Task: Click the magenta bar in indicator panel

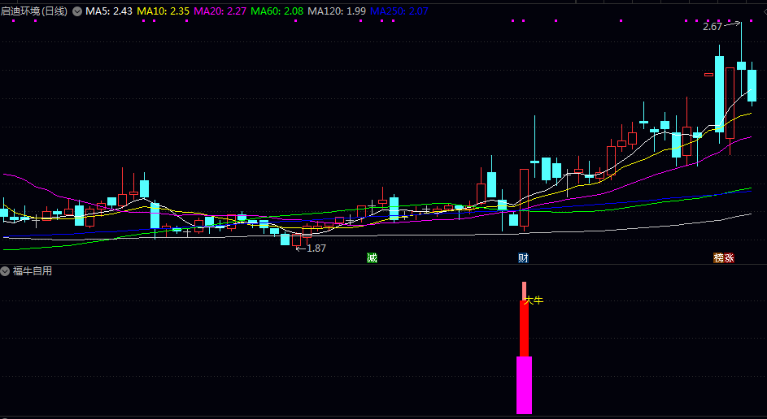Action: tap(524, 386)
